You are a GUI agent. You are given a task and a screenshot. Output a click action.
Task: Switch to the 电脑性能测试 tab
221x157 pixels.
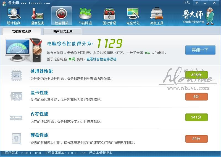pyautogui.click(x=22, y=31)
